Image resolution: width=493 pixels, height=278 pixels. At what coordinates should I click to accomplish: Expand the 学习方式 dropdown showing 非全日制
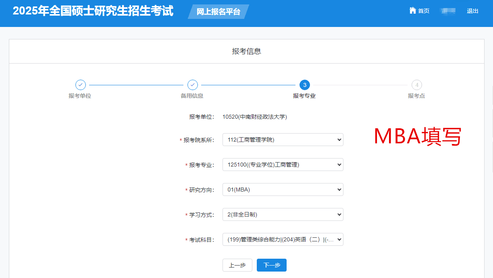click(x=283, y=214)
